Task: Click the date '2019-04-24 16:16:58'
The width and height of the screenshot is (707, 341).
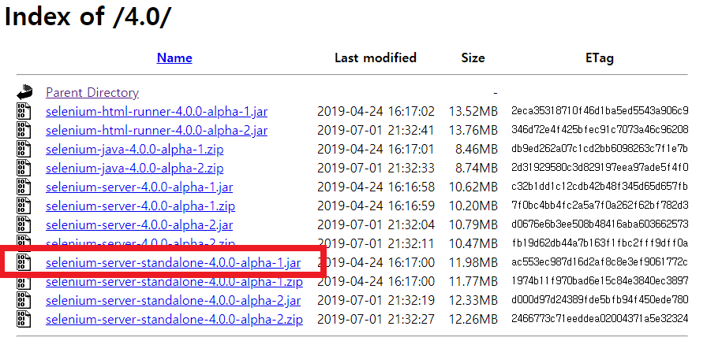Action: click(376, 187)
